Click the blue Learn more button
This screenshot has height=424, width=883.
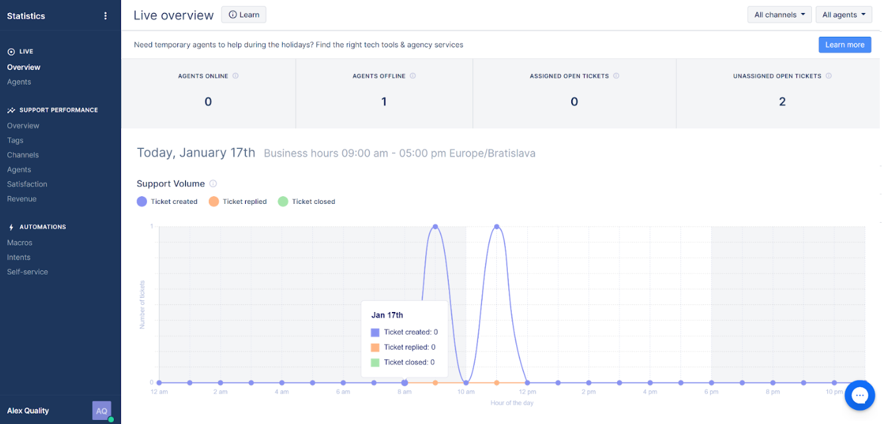pyautogui.click(x=844, y=45)
